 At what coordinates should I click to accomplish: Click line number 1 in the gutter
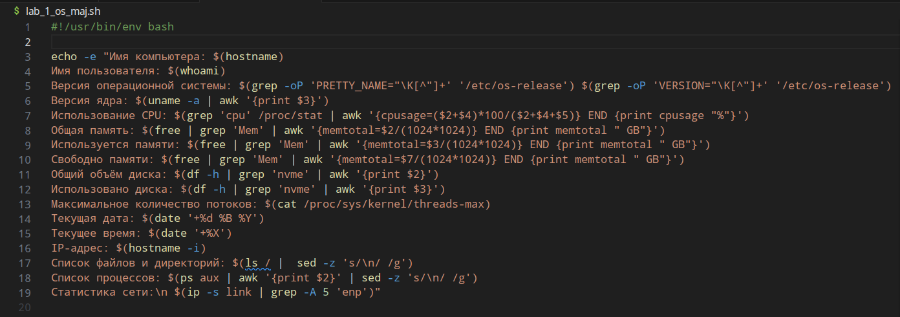point(27,27)
